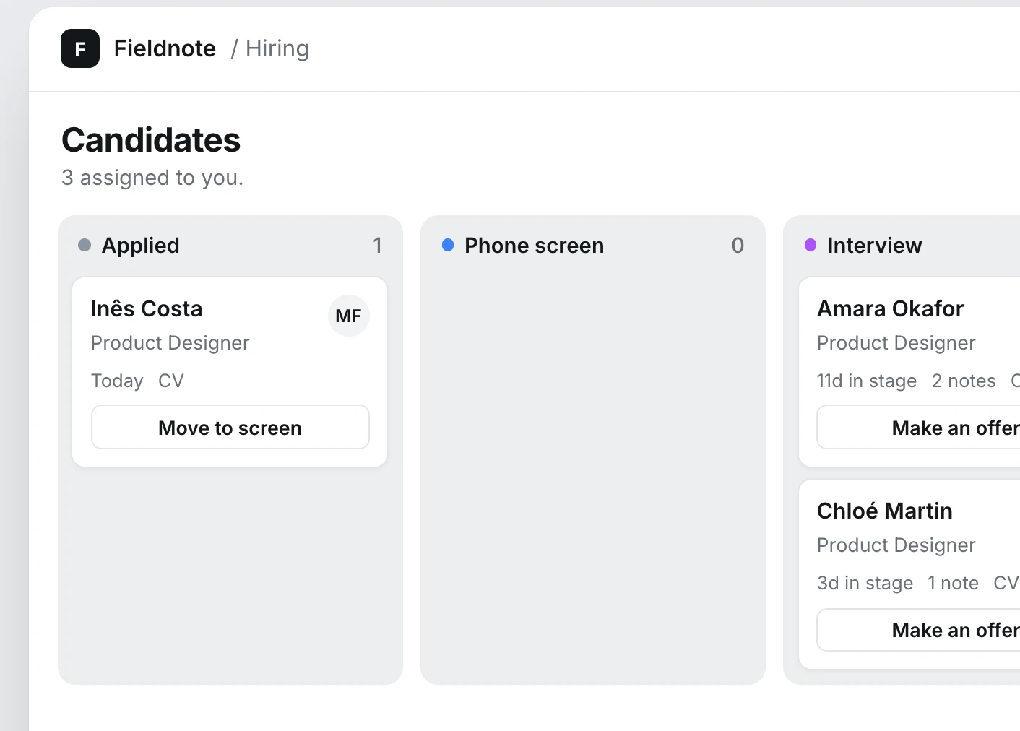Click the Fieldnote brand name
1020x731 pixels.
point(165,48)
